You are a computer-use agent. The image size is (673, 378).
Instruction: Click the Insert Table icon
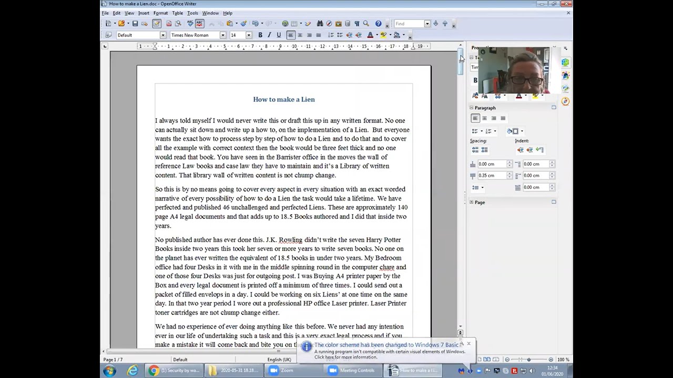[294, 24]
